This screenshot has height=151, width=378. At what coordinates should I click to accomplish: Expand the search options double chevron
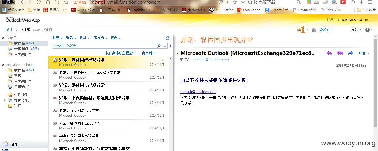170,46
